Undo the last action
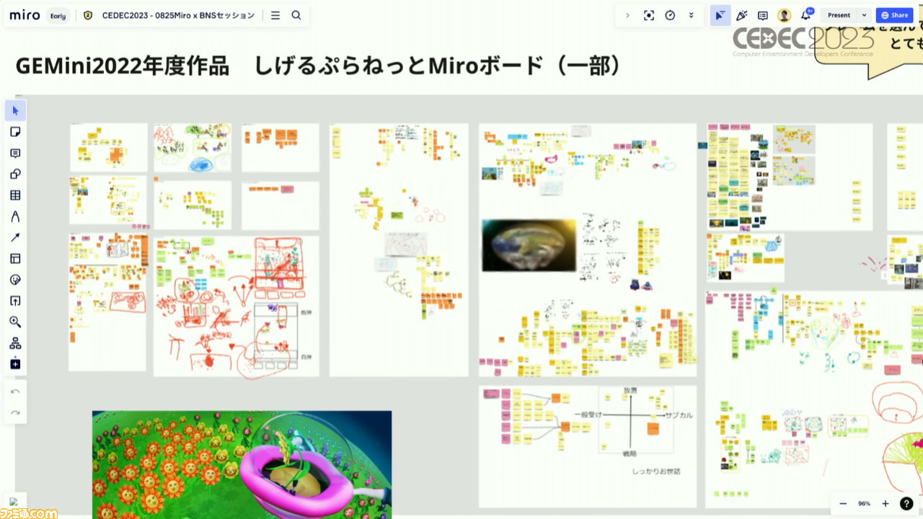The image size is (923, 519). 15,391
